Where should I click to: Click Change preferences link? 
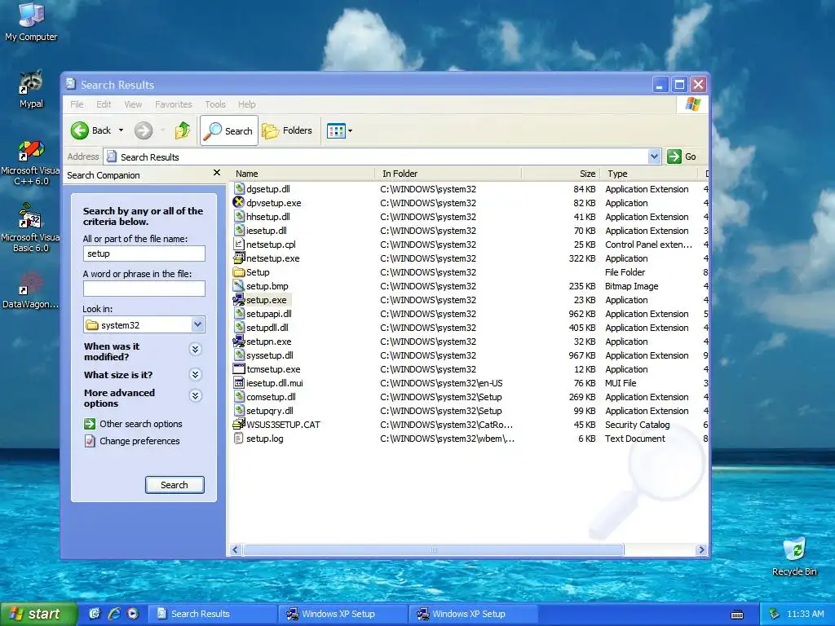pyautogui.click(x=139, y=441)
